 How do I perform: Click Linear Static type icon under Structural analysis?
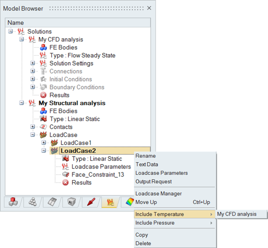pos(43,119)
